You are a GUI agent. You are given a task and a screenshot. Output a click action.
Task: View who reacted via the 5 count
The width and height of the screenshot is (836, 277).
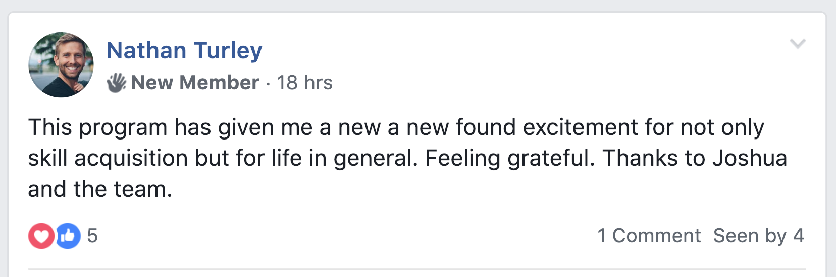[x=92, y=236]
